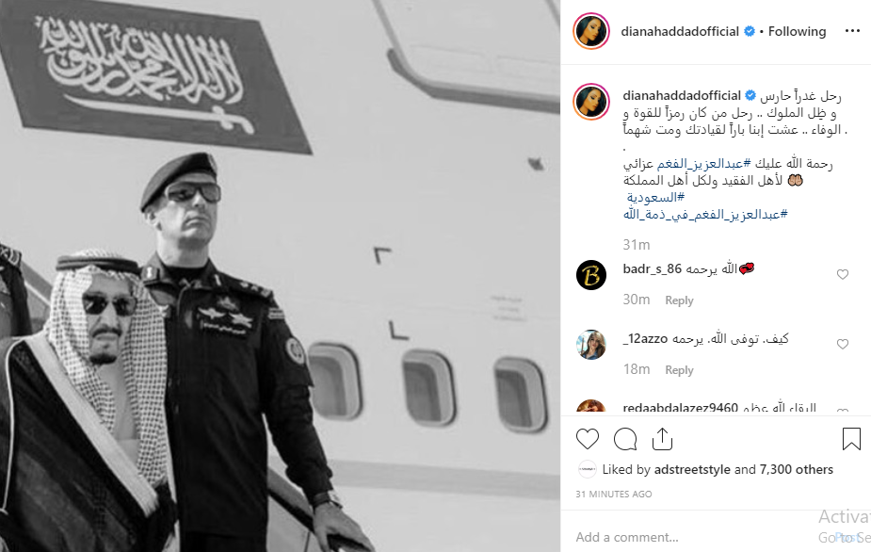Toggle the Following button

click(798, 32)
